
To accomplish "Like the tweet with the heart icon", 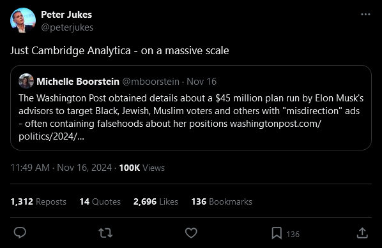I will 191,233.
